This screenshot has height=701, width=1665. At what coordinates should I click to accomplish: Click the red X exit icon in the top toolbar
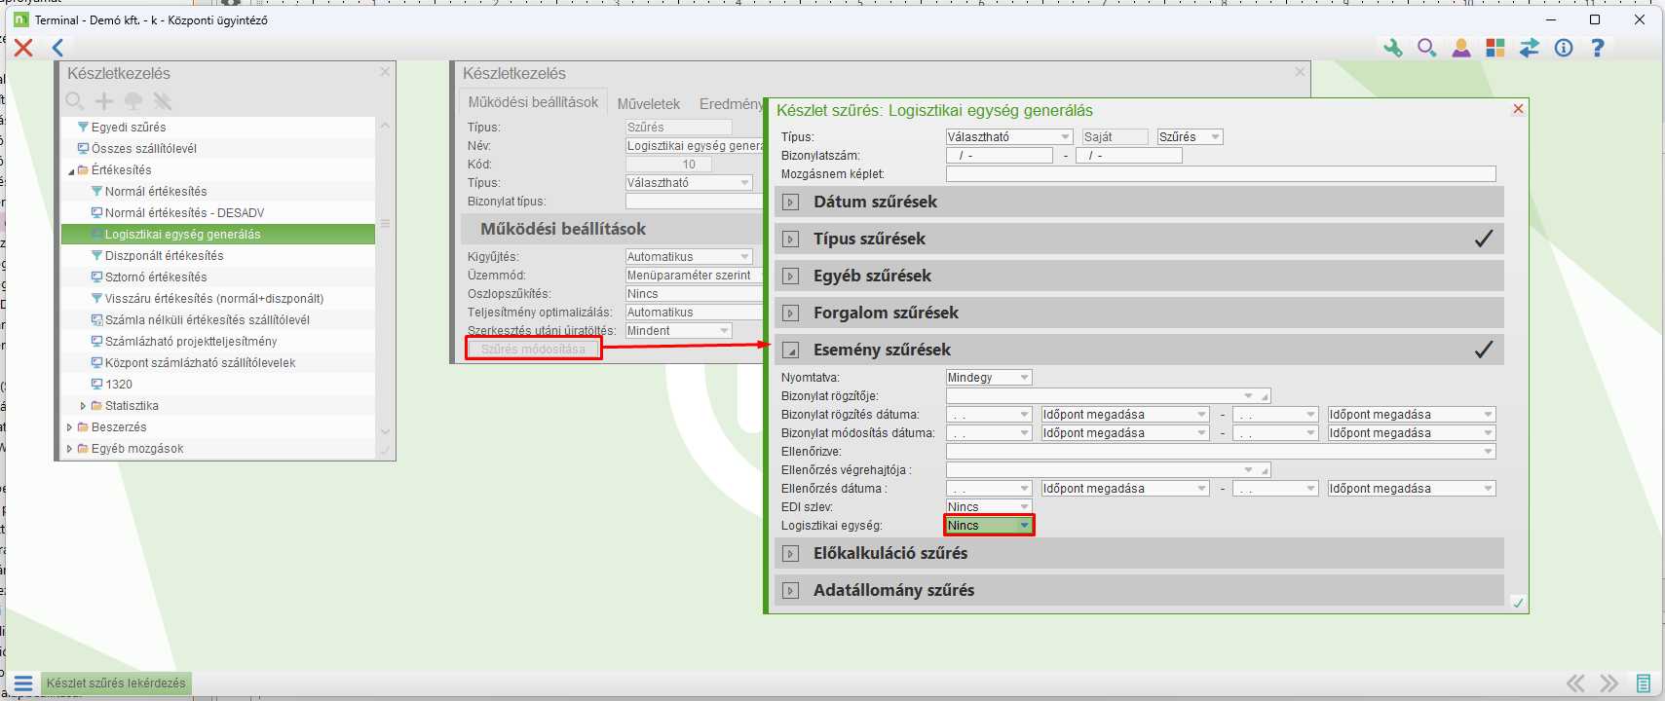click(x=23, y=48)
